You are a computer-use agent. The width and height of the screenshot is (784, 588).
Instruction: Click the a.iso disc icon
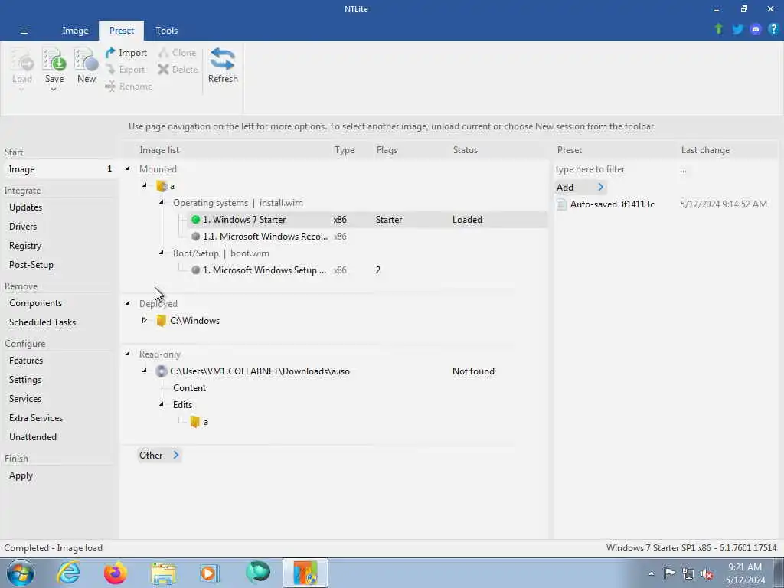coord(161,371)
